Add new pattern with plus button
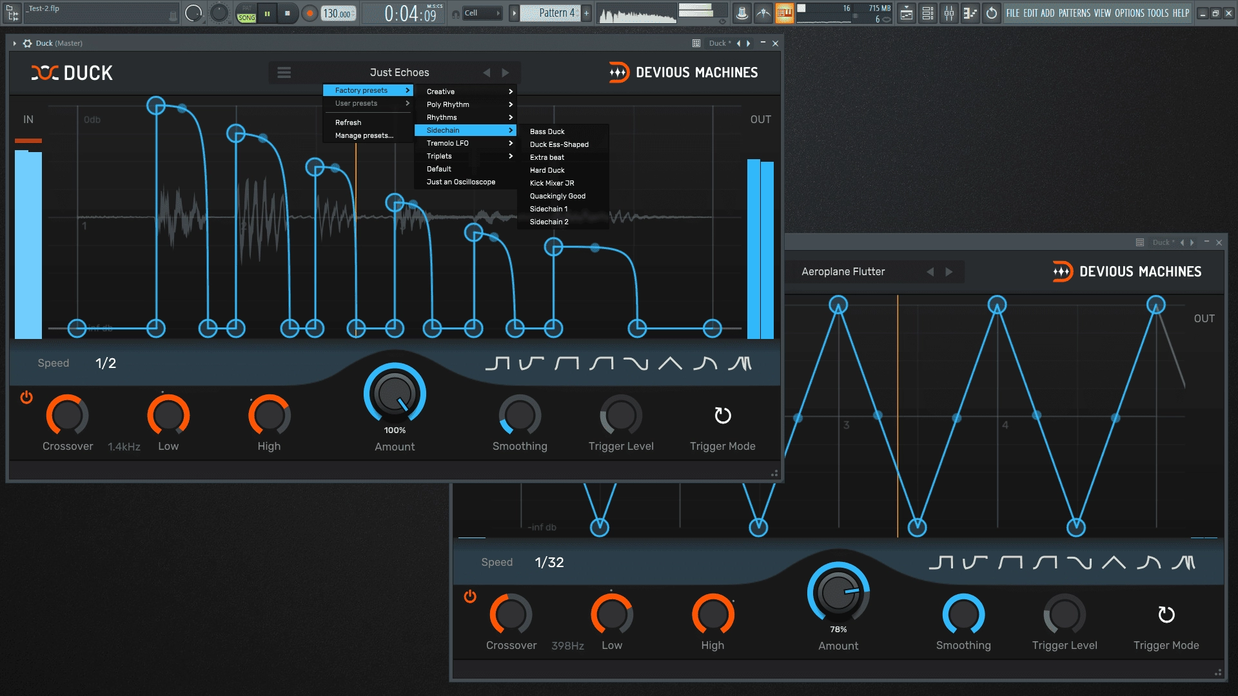 pos(587,13)
